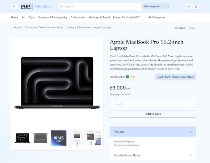Open the shopping cart icon
This screenshot has width=210, height=163.
pos(196,7)
